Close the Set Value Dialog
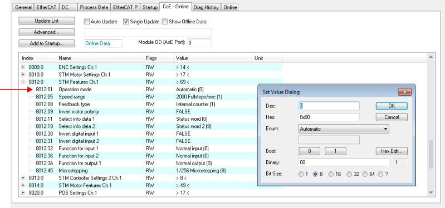 click(x=404, y=92)
